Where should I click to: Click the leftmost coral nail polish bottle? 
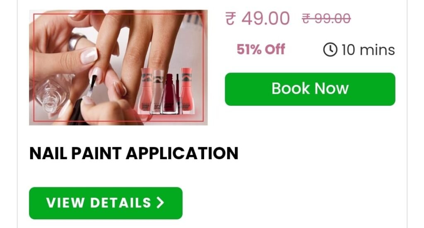[x=146, y=91]
